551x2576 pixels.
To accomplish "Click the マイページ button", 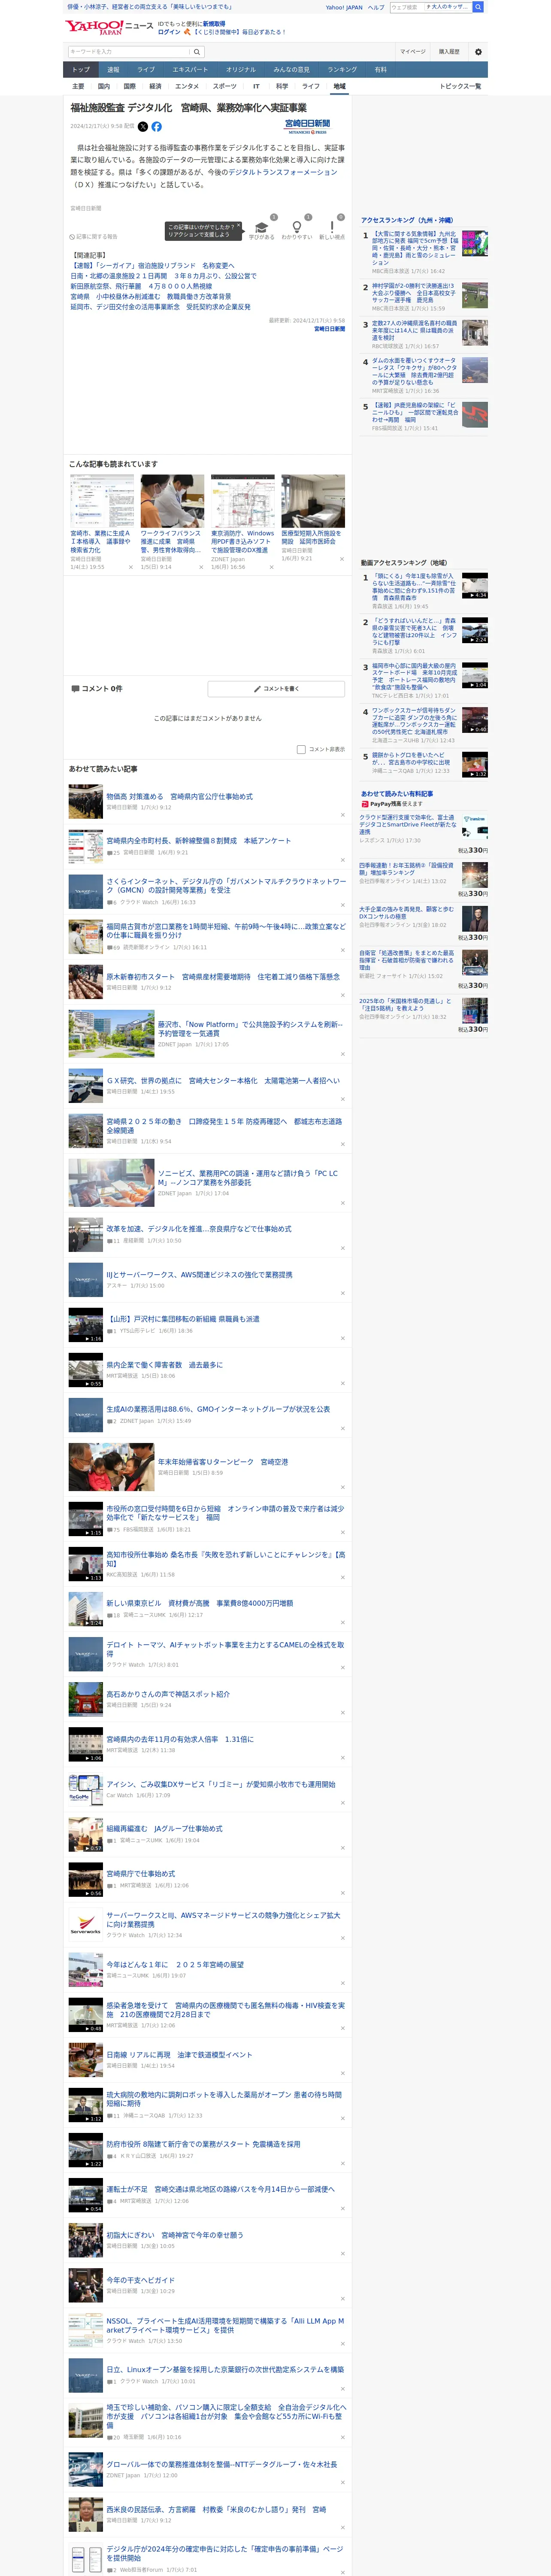I will 413,52.
